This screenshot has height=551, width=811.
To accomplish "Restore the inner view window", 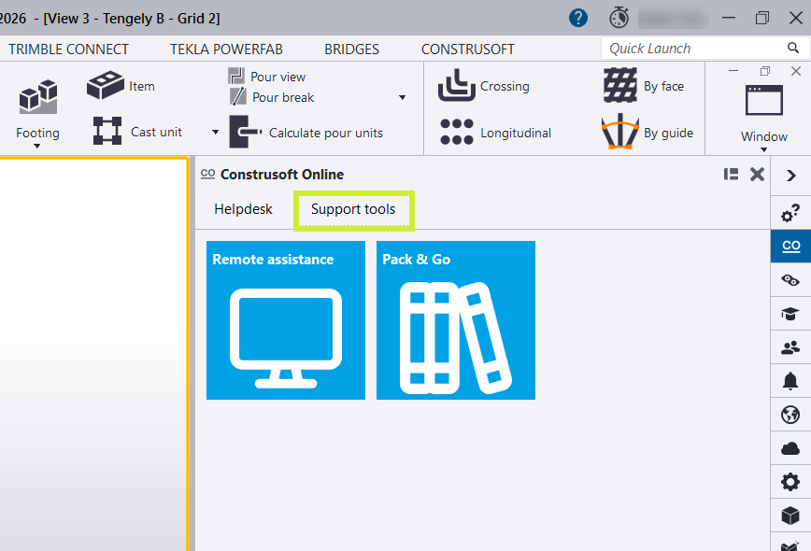I will click(765, 71).
